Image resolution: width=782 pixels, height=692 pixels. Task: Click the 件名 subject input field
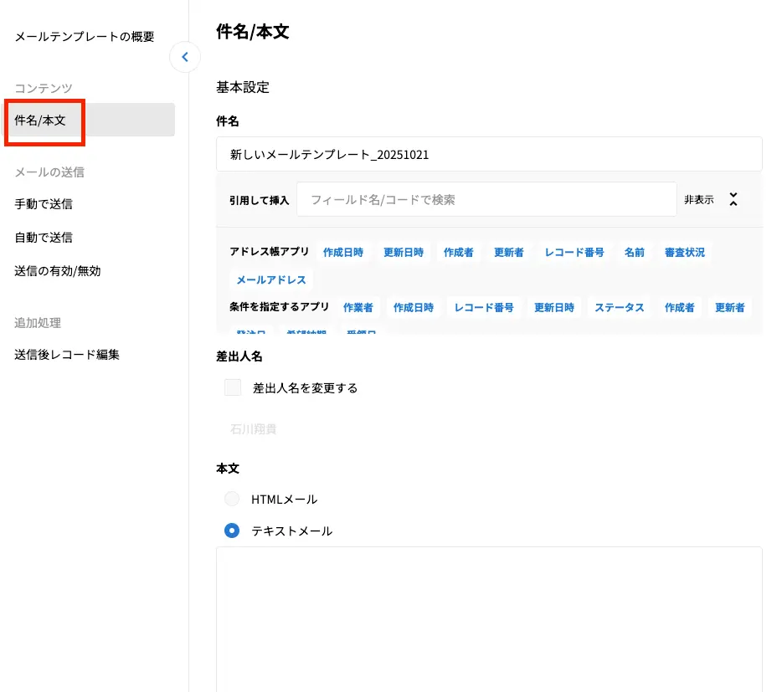pos(489,155)
